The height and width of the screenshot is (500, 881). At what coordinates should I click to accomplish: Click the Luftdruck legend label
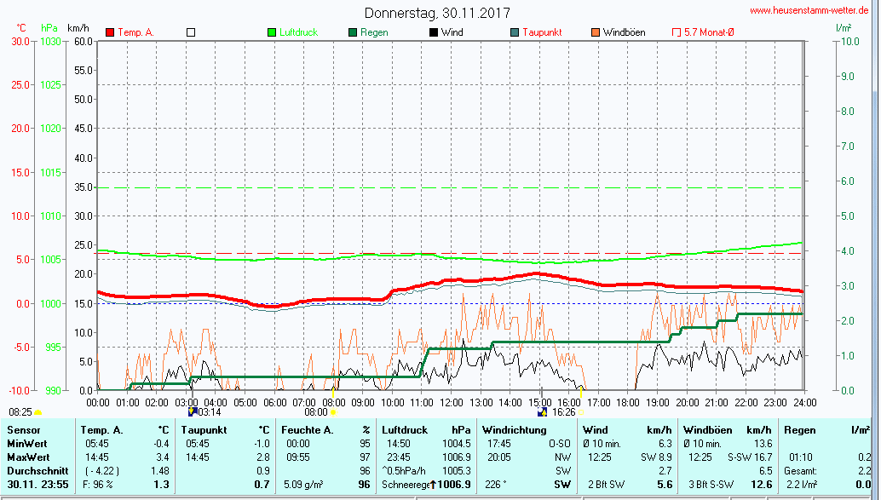click(298, 32)
